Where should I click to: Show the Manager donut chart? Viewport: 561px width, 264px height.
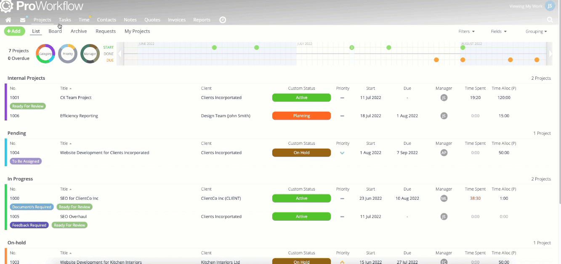pyautogui.click(x=90, y=54)
